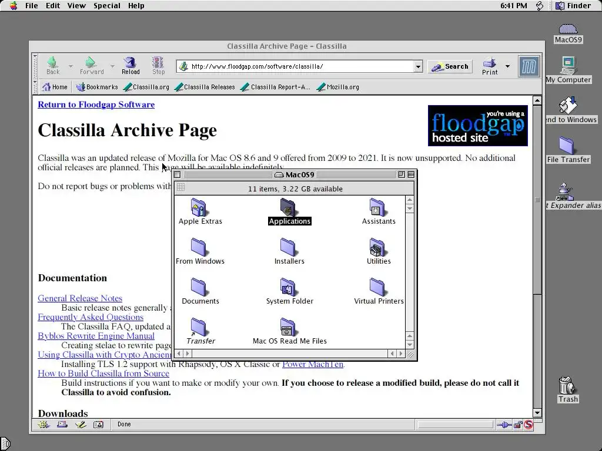Open the View menu

[76, 6]
